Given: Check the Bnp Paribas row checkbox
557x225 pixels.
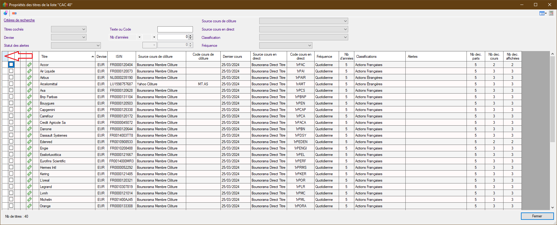Looking at the screenshot, I should (11, 97).
